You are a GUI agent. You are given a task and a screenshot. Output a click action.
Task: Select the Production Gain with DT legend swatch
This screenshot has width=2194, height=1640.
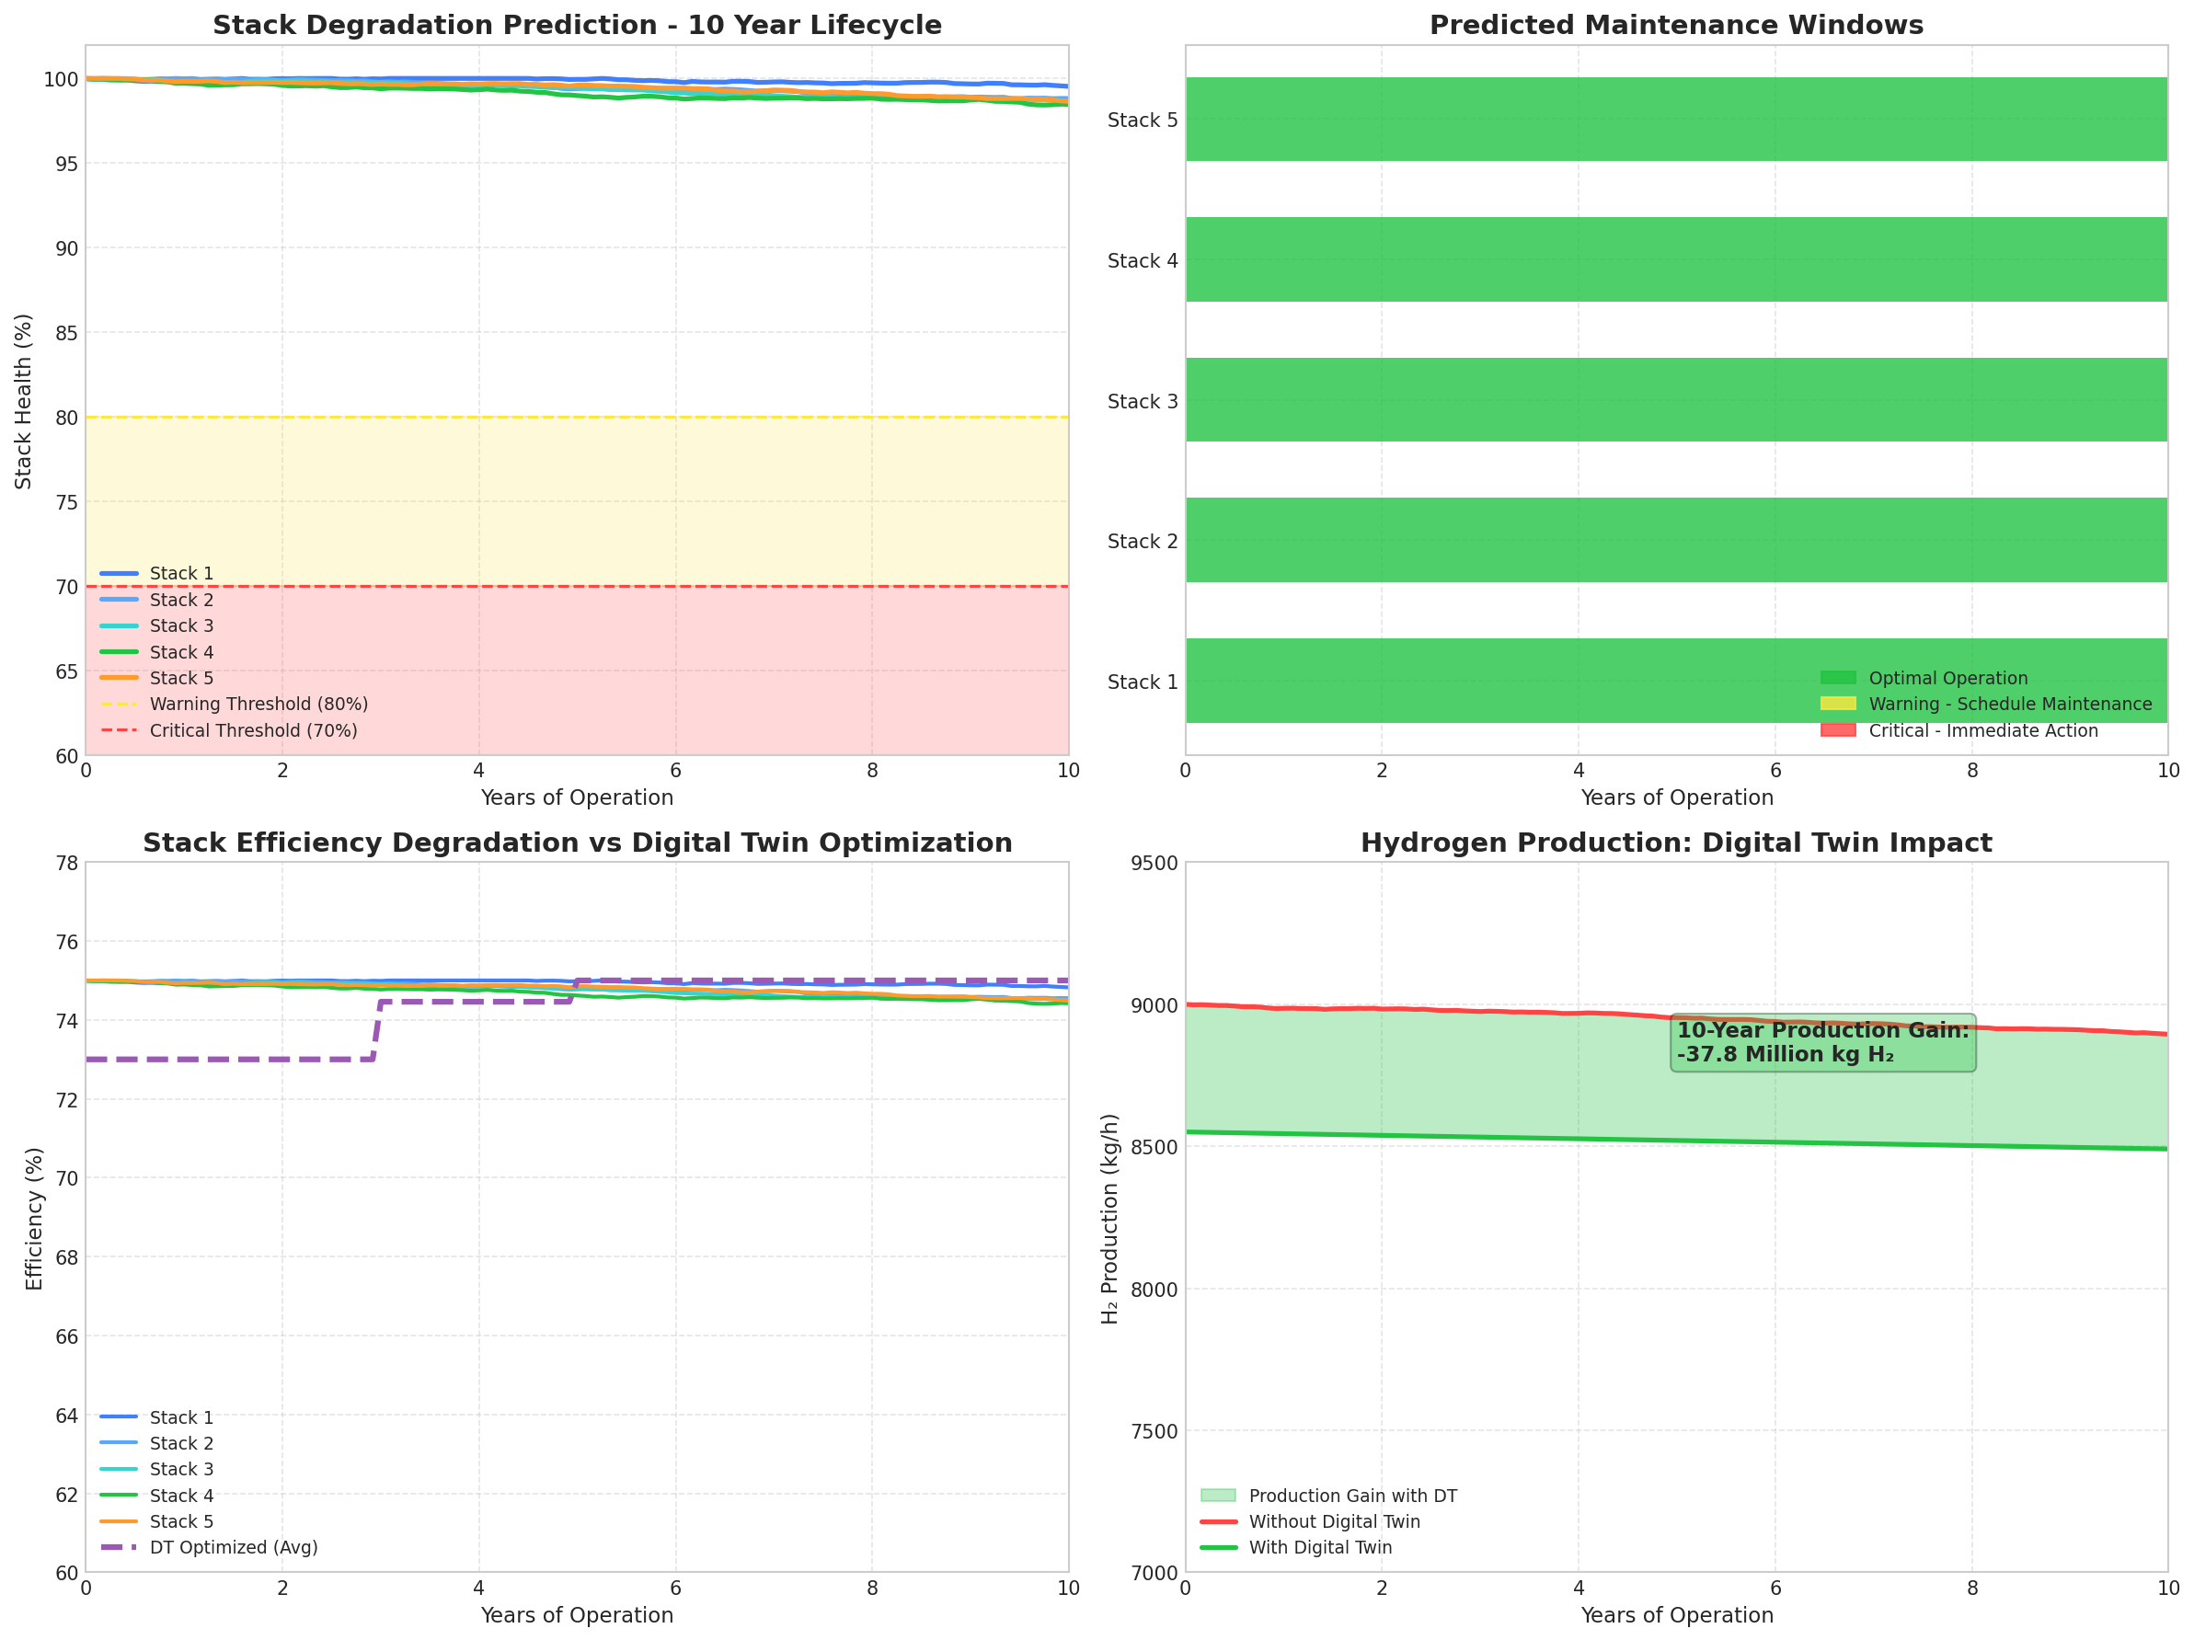[x=1218, y=1496]
